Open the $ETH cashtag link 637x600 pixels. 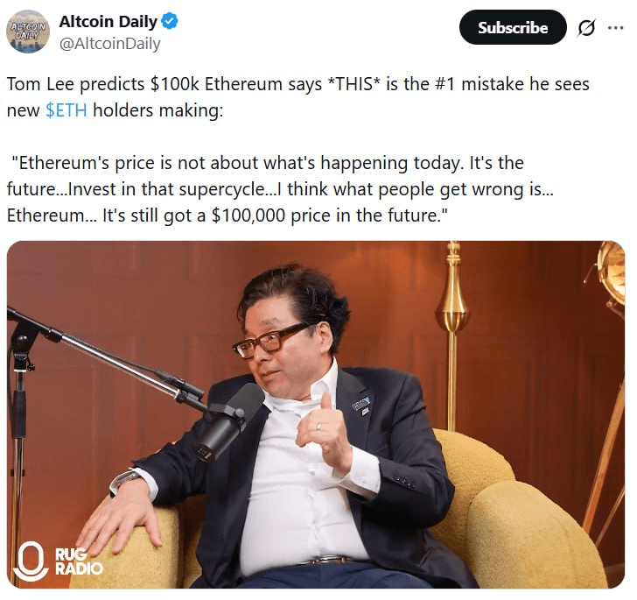pyautogui.click(x=66, y=110)
